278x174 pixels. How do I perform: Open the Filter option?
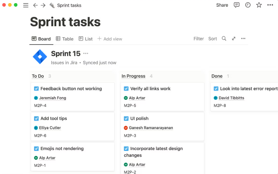(x=199, y=39)
